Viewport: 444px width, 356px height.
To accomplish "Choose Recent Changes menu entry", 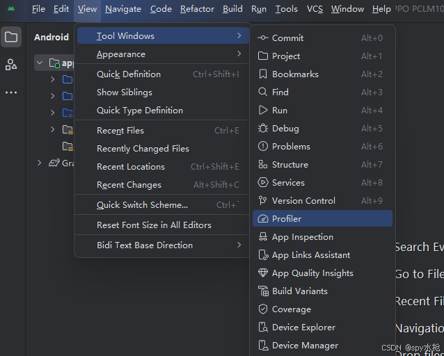I will (x=162, y=185).
